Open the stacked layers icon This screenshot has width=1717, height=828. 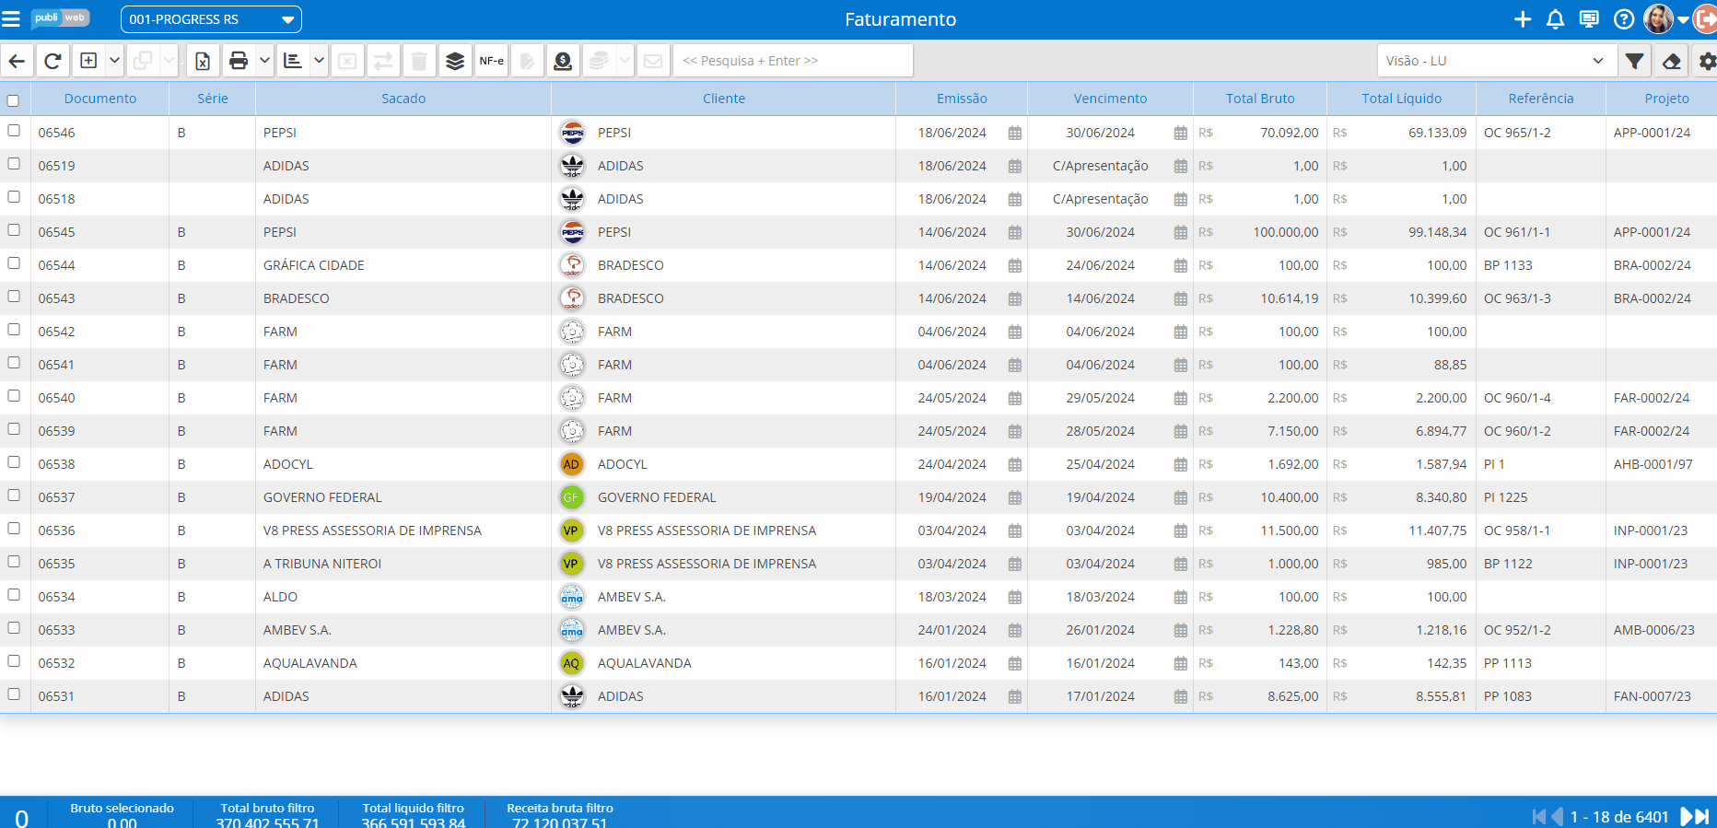455,61
